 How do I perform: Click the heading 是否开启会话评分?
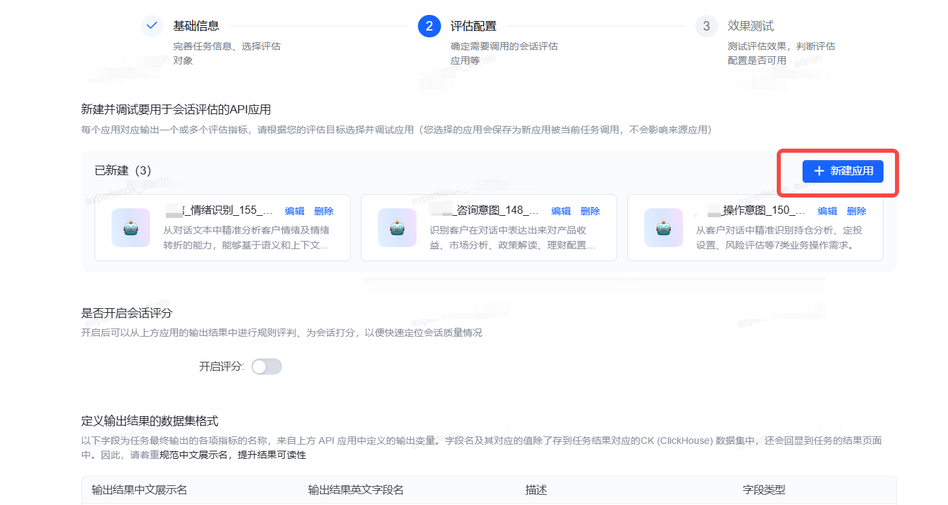127,313
